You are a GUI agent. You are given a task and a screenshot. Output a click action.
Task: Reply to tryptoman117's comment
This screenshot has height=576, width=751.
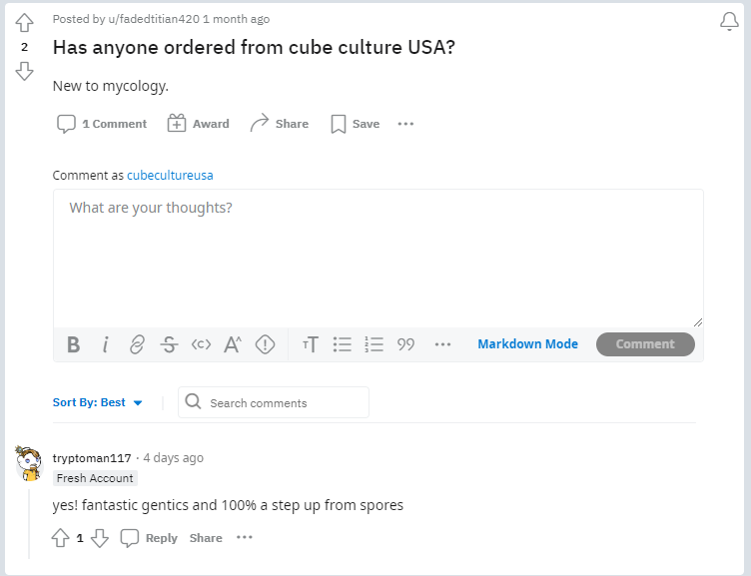click(149, 538)
